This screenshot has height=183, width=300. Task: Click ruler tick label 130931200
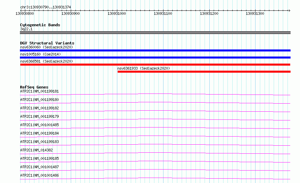coord(209,13)
